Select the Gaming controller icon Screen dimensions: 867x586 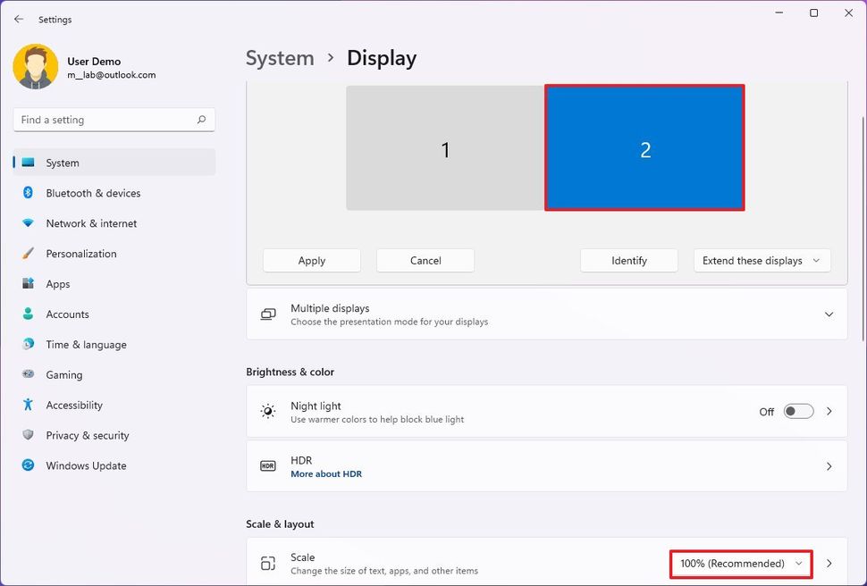point(29,374)
